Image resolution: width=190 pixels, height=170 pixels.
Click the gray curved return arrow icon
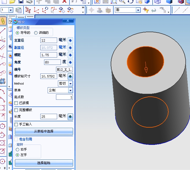tap(154, 11)
